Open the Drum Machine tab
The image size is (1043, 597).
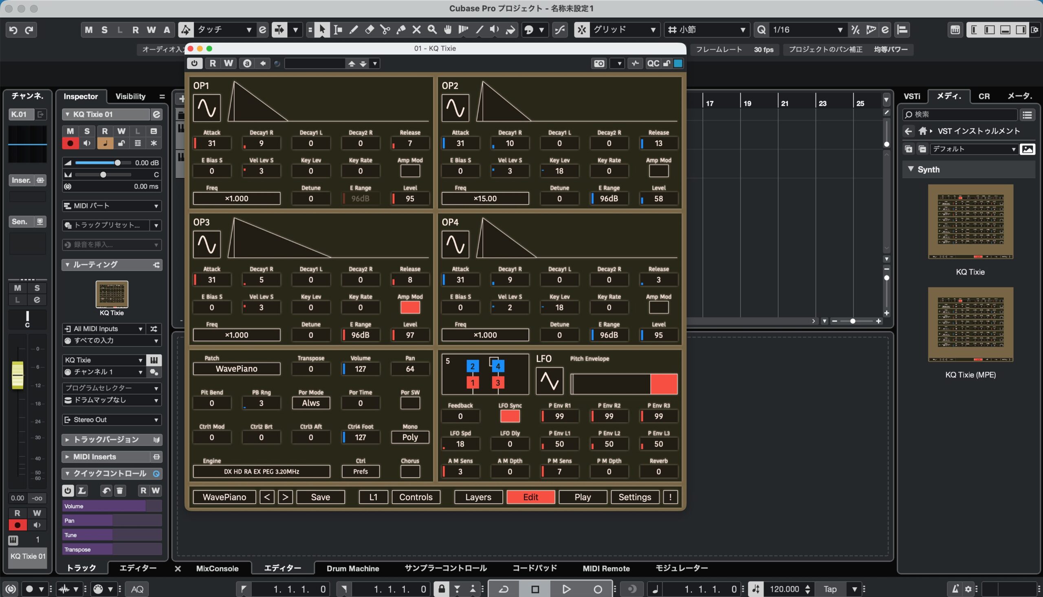[353, 569]
